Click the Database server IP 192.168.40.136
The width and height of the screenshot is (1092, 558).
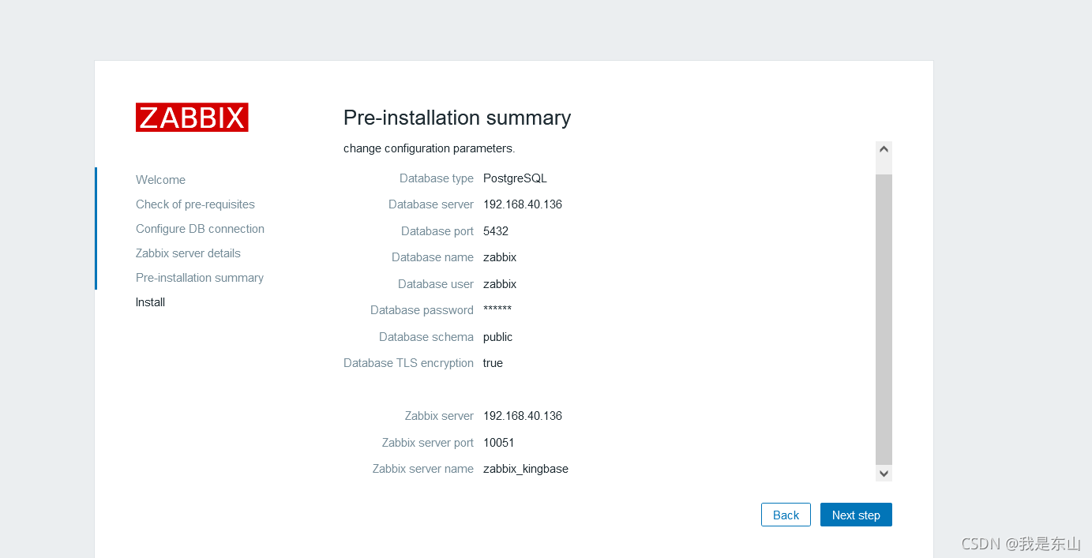pyautogui.click(x=523, y=204)
